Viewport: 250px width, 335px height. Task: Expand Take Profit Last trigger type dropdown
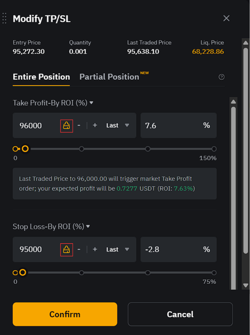pyautogui.click(x=118, y=125)
